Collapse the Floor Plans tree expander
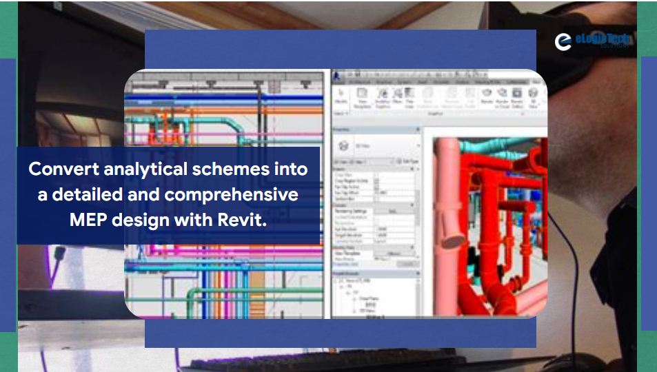 click(x=353, y=299)
